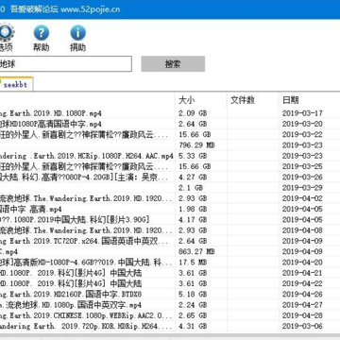This screenshot has height=340, width=340.
Task: Select the 15.66 GB row dated 2019-03-25
Action: pyautogui.click(x=170, y=166)
